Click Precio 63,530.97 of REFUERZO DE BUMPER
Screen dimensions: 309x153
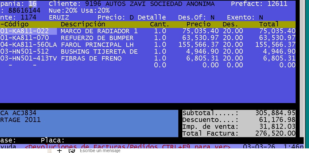(x=200, y=38)
